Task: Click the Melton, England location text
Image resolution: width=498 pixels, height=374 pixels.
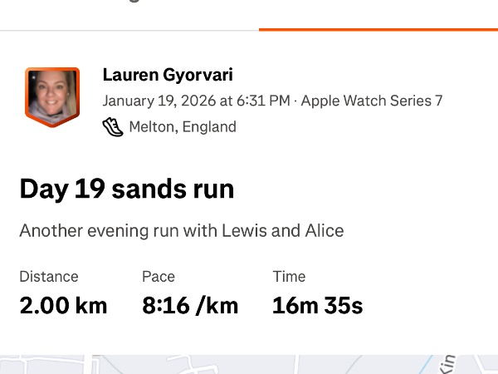Action: [183, 127]
